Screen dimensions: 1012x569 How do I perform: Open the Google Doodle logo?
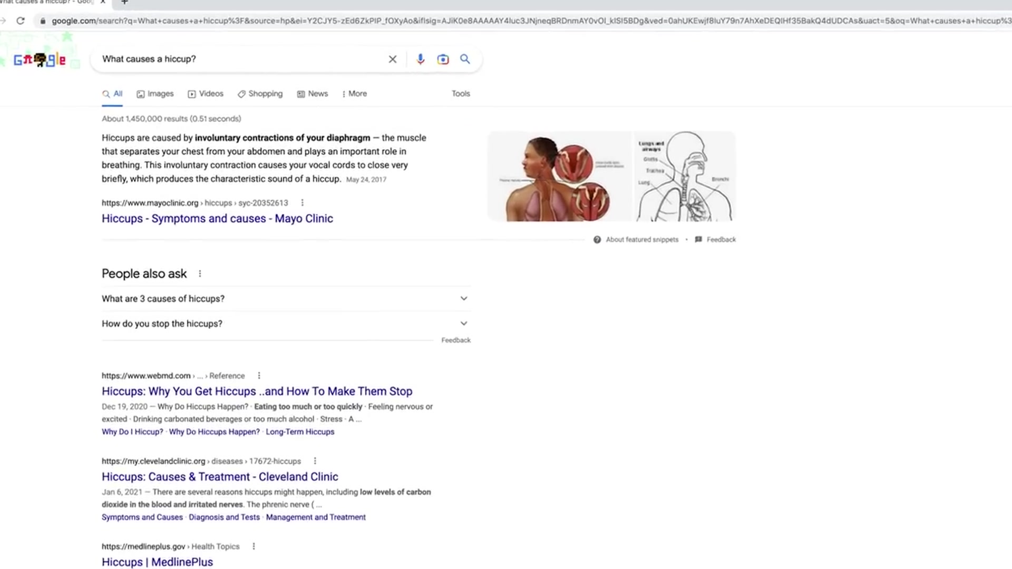(40, 59)
